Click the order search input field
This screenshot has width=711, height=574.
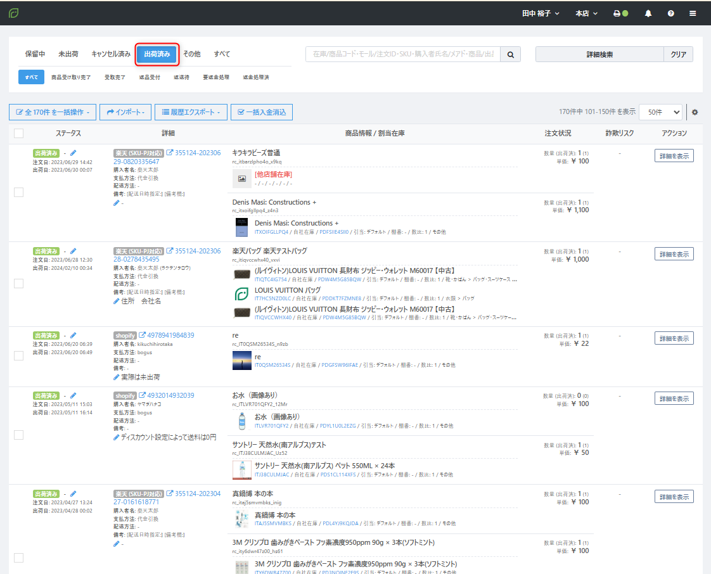pos(403,54)
